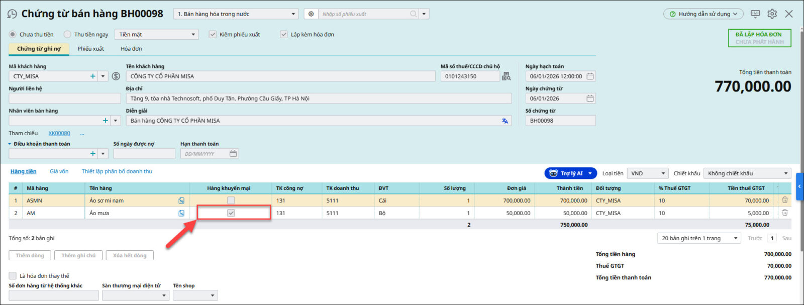Click the Trợ lý AI button
804x305 pixels.
pos(570,173)
